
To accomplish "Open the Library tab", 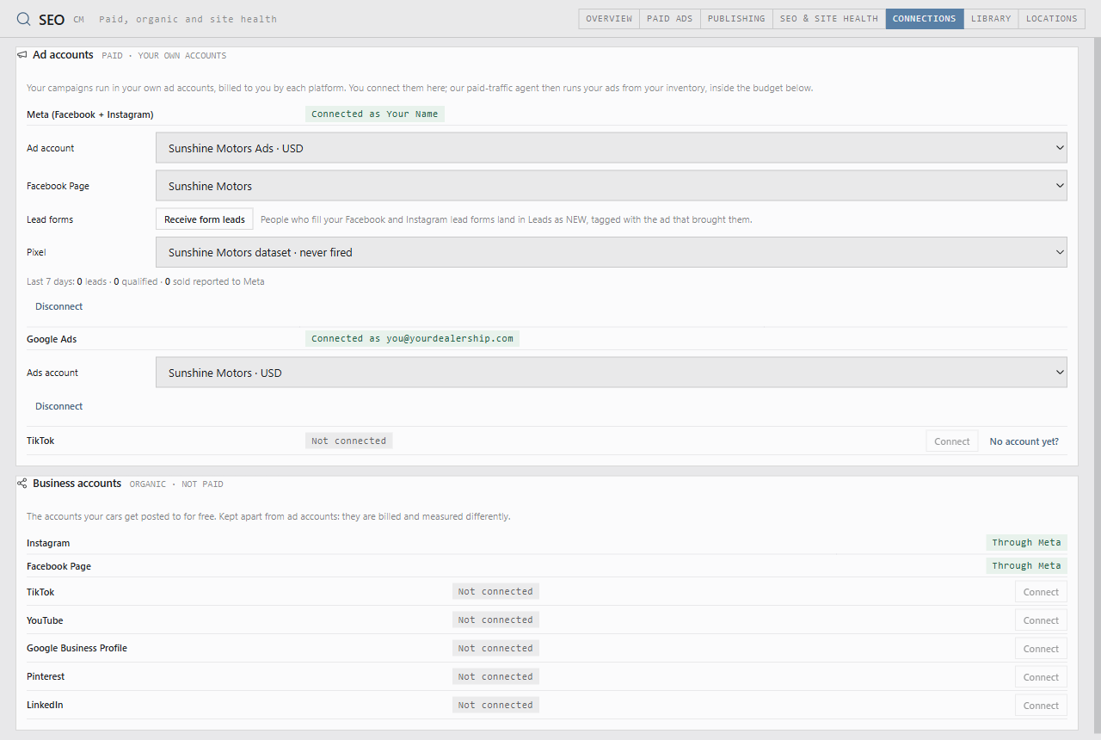I will 991,19.
